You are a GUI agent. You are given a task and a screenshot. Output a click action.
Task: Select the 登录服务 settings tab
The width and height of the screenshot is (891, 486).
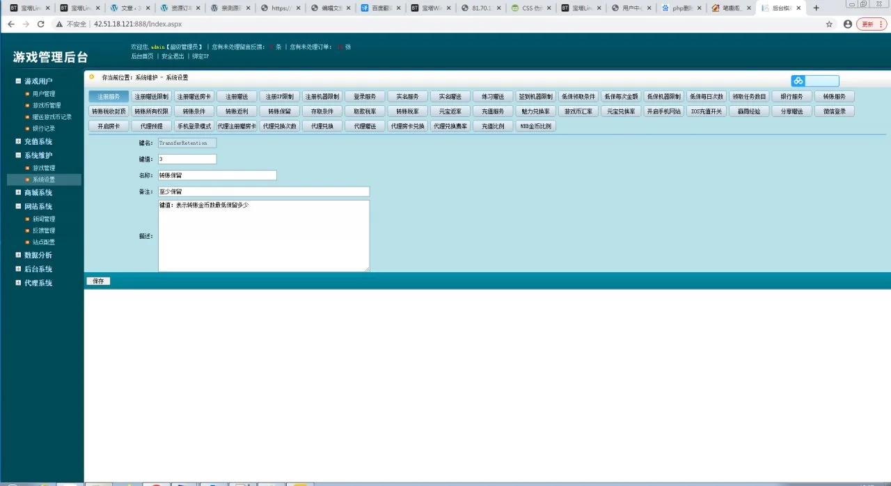click(x=365, y=97)
